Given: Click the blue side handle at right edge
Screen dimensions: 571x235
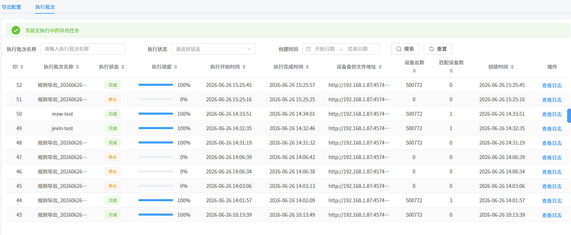Looking at the screenshot, I should point(569,116).
